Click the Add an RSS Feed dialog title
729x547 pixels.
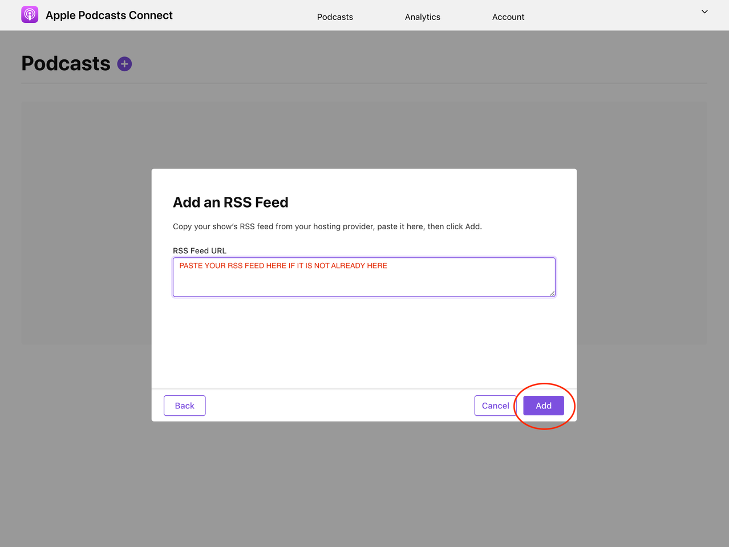[230, 202]
